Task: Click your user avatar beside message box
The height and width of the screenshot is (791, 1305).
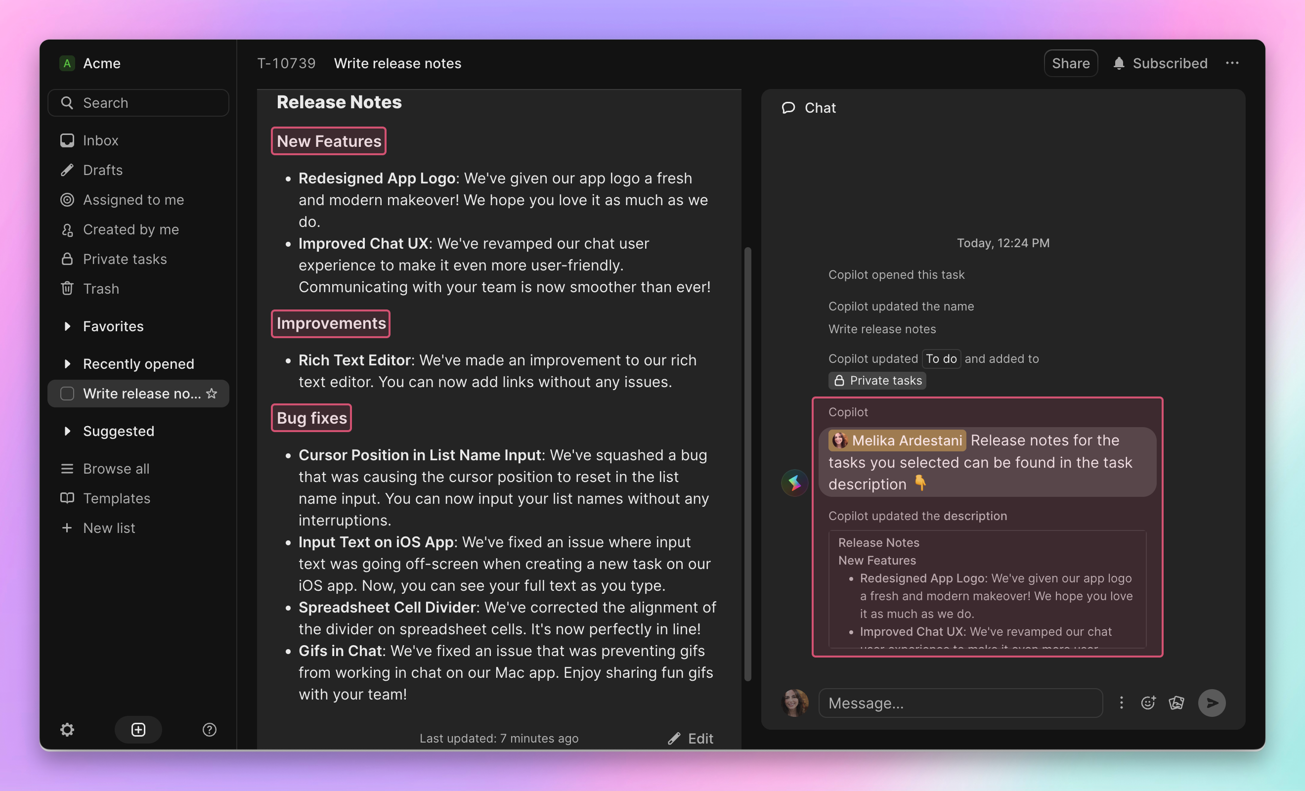Action: [x=794, y=703]
